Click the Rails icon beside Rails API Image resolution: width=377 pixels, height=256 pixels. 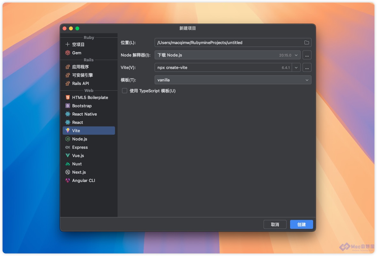tap(68, 83)
